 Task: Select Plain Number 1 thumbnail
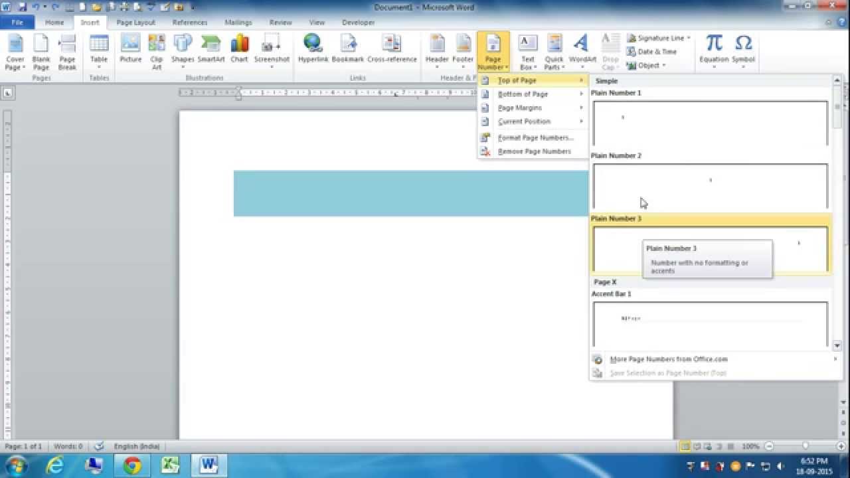710,123
